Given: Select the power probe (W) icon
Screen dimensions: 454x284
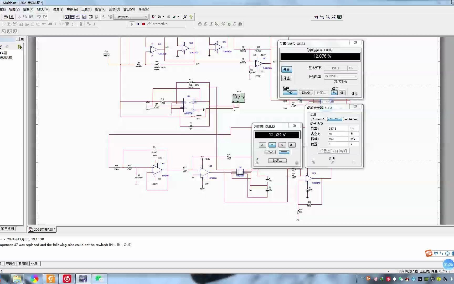Looking at the screenshot, I should pos(211,24).
